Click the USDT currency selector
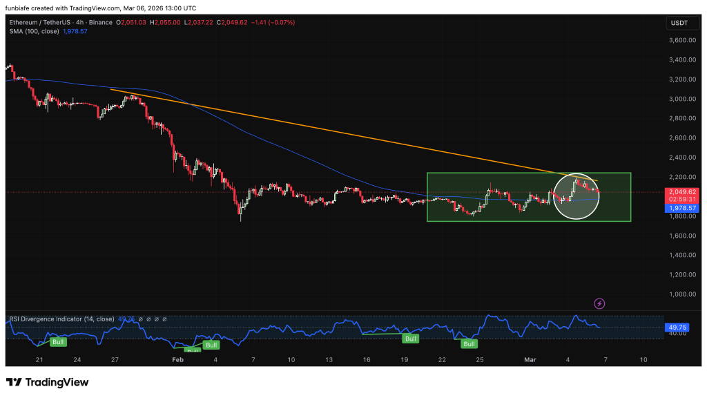The height and width of the screenshot is (398, 707). [x=678, y=23]
